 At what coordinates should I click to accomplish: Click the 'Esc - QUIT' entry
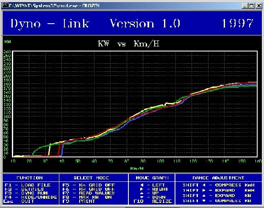[19, 201]
